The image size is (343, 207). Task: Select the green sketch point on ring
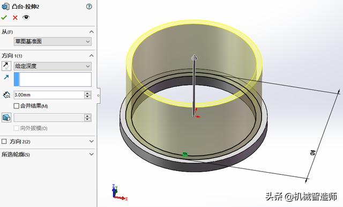(185, 155)
